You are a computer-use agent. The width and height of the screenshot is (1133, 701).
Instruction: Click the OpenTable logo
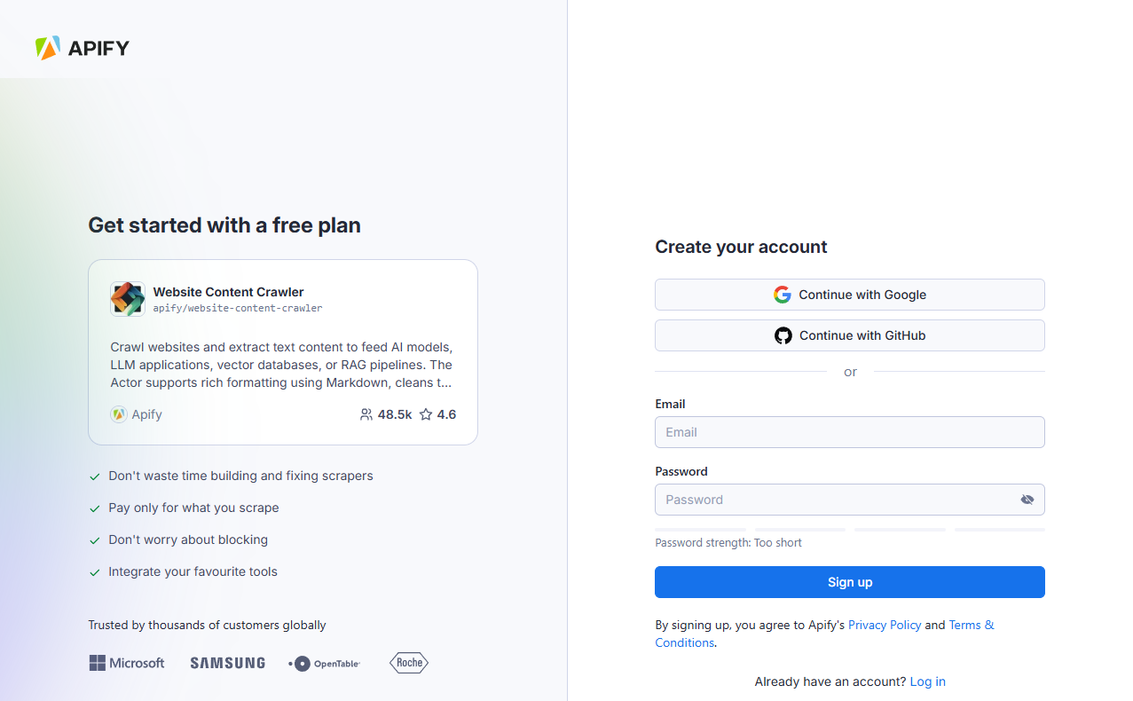tap(324, 663)
